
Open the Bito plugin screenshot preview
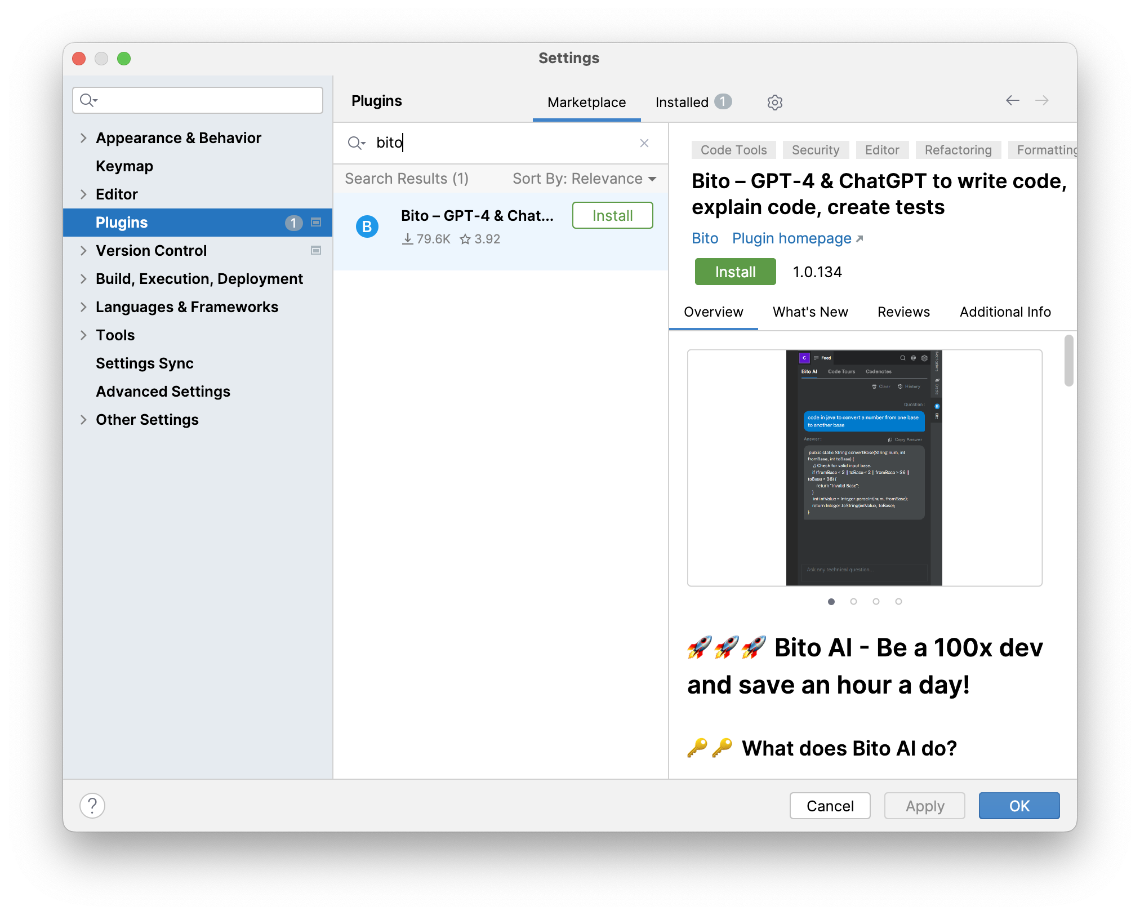(865, 468)
